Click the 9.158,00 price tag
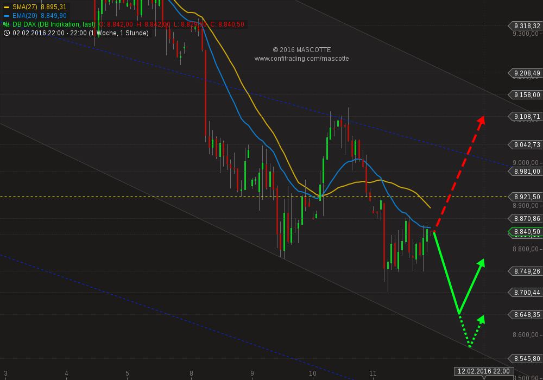The width and height of the screenshot is (543, 380). coord(525,95)
